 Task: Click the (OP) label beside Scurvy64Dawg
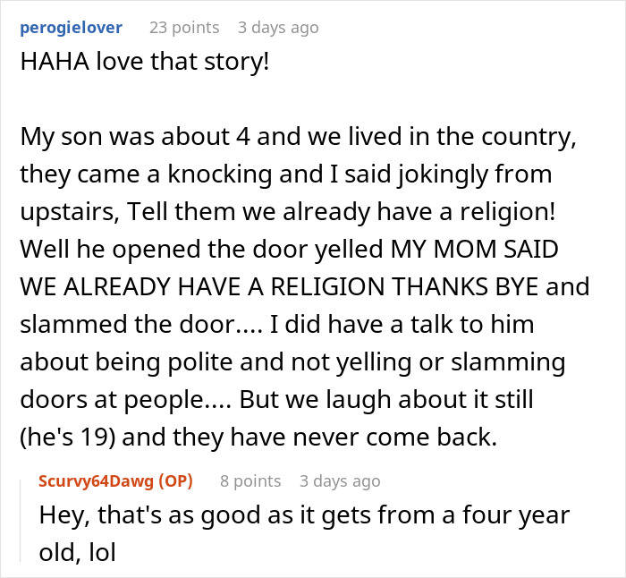tap(176, 480)
